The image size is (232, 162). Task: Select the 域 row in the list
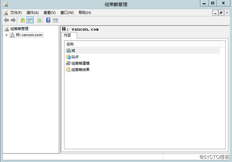click(142, 50)
